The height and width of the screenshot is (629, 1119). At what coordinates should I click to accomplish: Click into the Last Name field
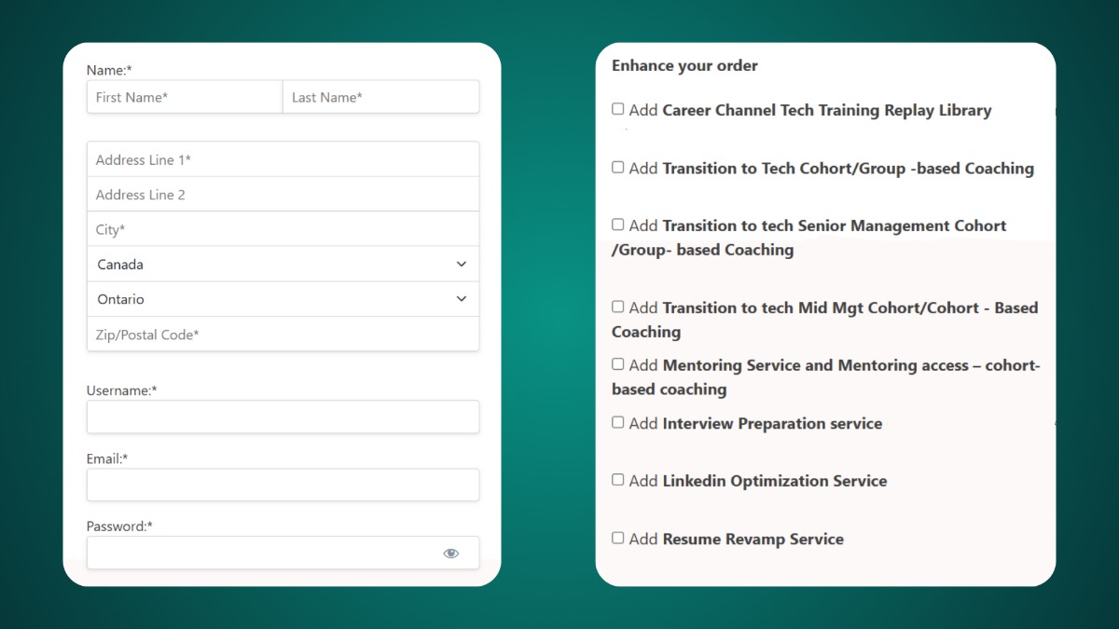(x=381, y=97)
